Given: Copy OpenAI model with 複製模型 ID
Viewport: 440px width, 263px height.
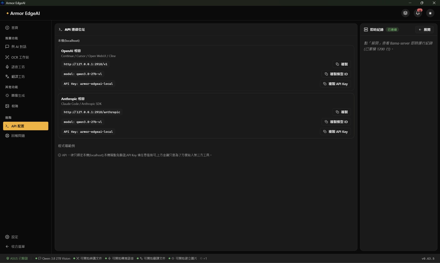Looking at the screenshot, I should tap(336, 74).
